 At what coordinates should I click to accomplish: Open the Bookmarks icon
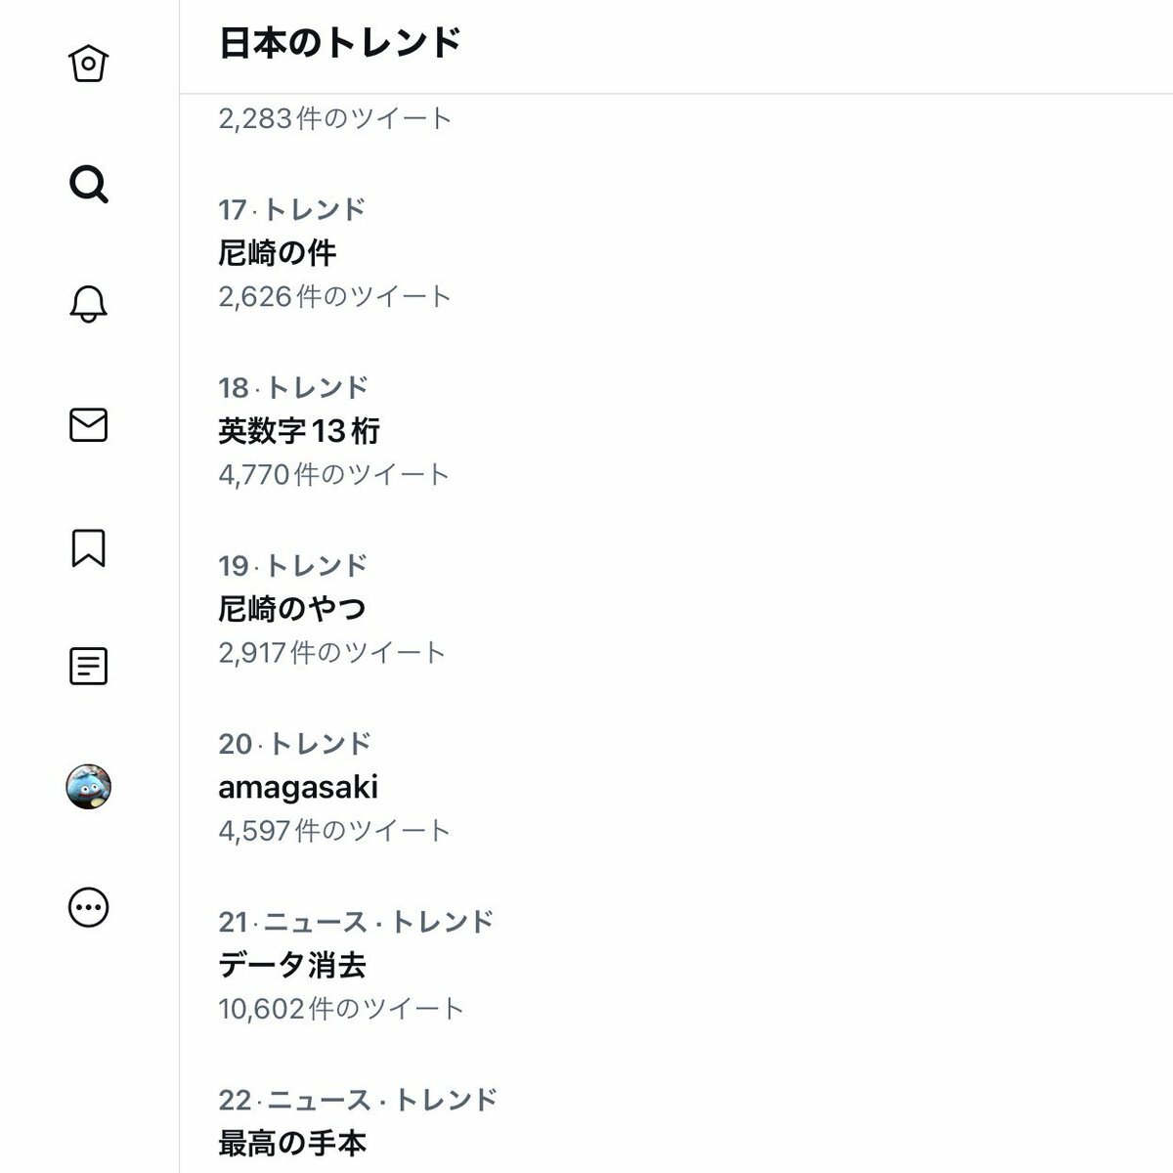[89, 547]
